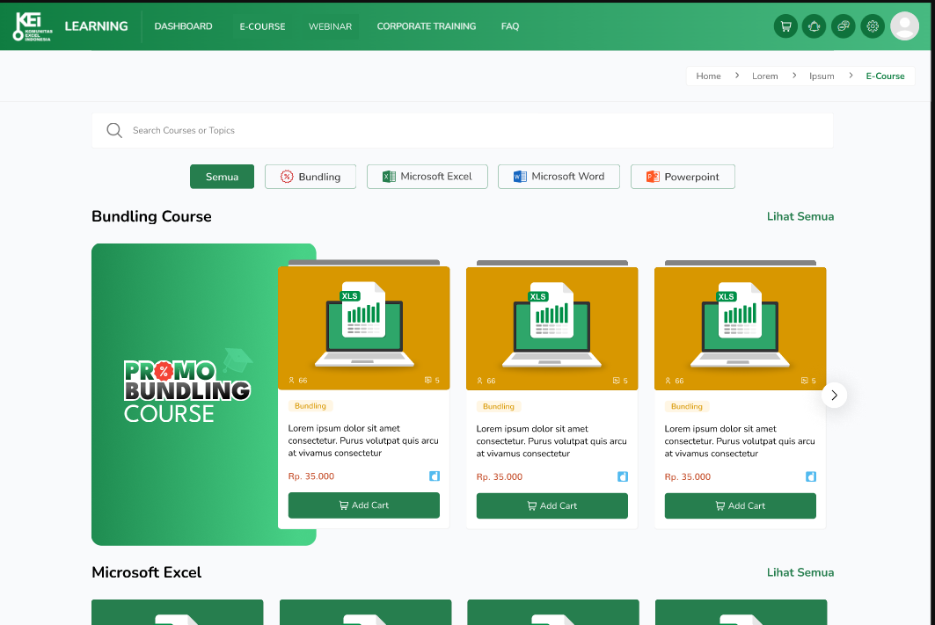Open the shopping cart icon in header
Image resolution: width=935 pixels, height=625 pixels.
pos(785,26)
